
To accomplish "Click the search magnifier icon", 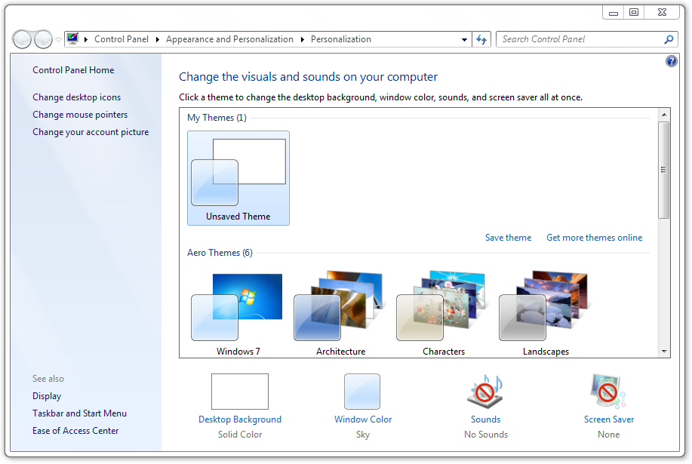I will 669,39.
